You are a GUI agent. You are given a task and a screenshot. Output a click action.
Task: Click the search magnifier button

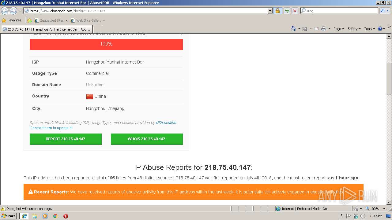pyautogui.click(x=382, y=11)
